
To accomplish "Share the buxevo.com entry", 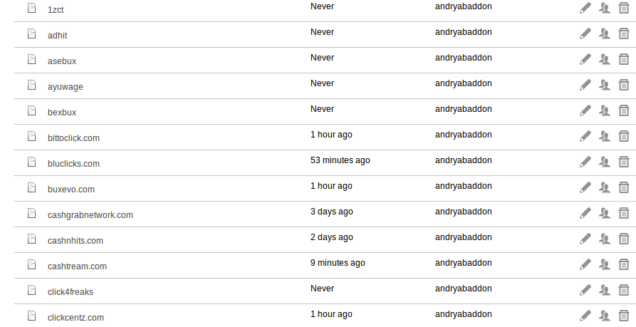I will (x=605, y=187).
